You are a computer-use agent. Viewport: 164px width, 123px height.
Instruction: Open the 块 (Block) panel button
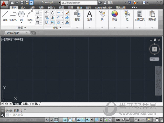pos(102,16)
